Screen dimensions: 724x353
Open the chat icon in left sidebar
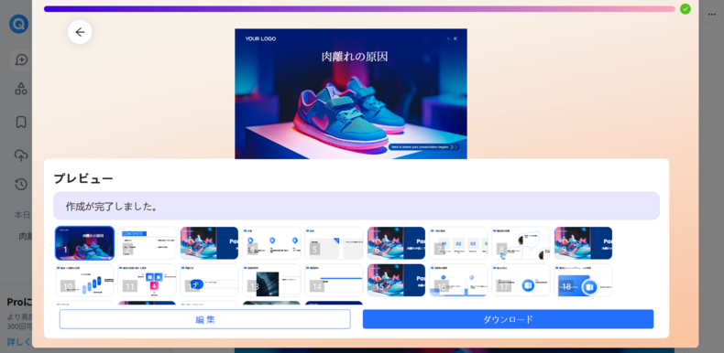(21, 59)
